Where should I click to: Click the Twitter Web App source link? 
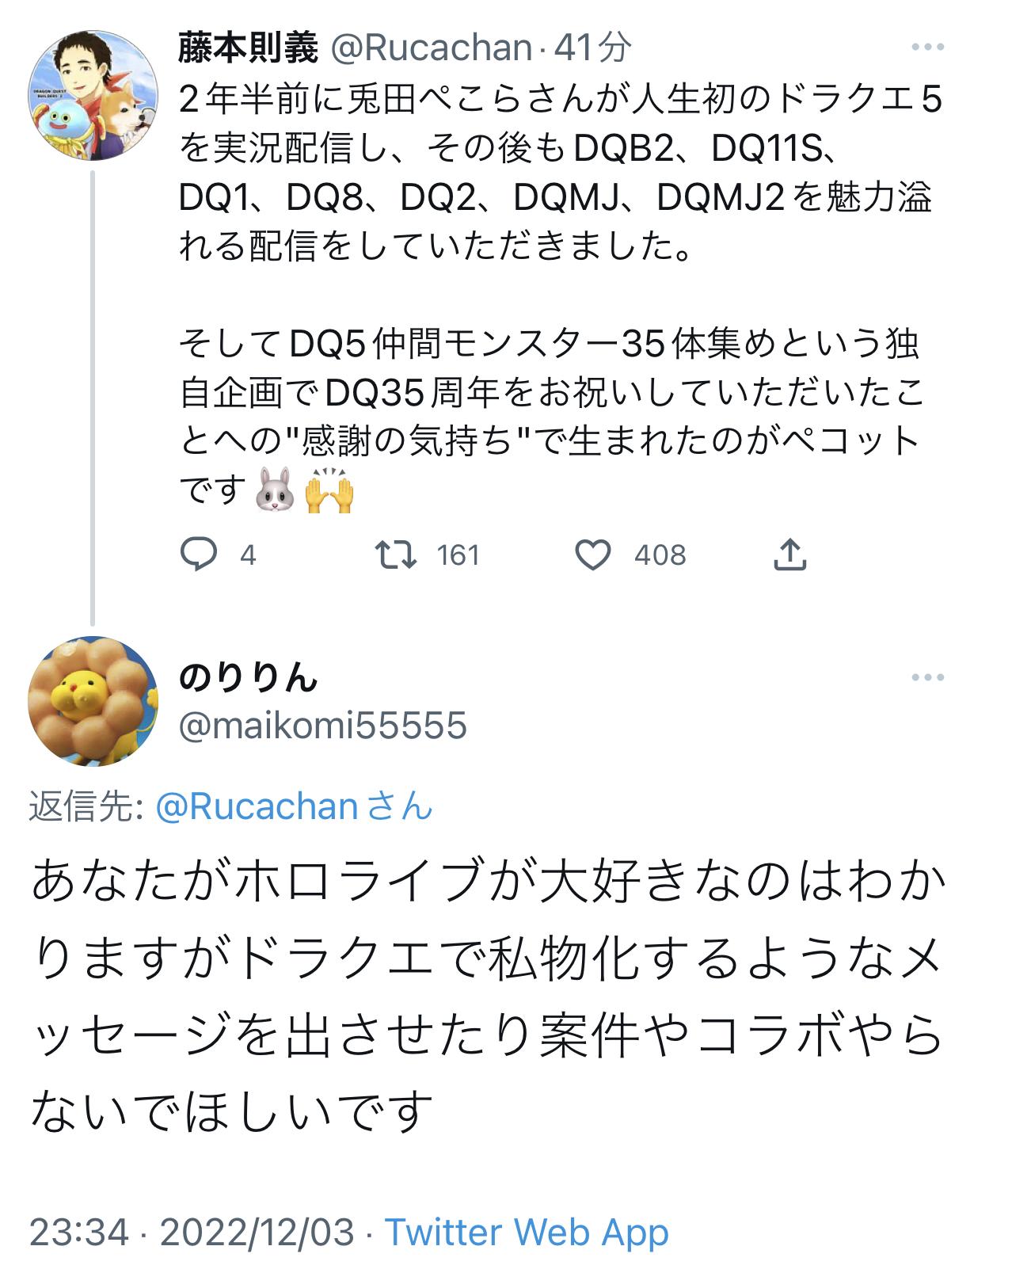coord(527,1233)
